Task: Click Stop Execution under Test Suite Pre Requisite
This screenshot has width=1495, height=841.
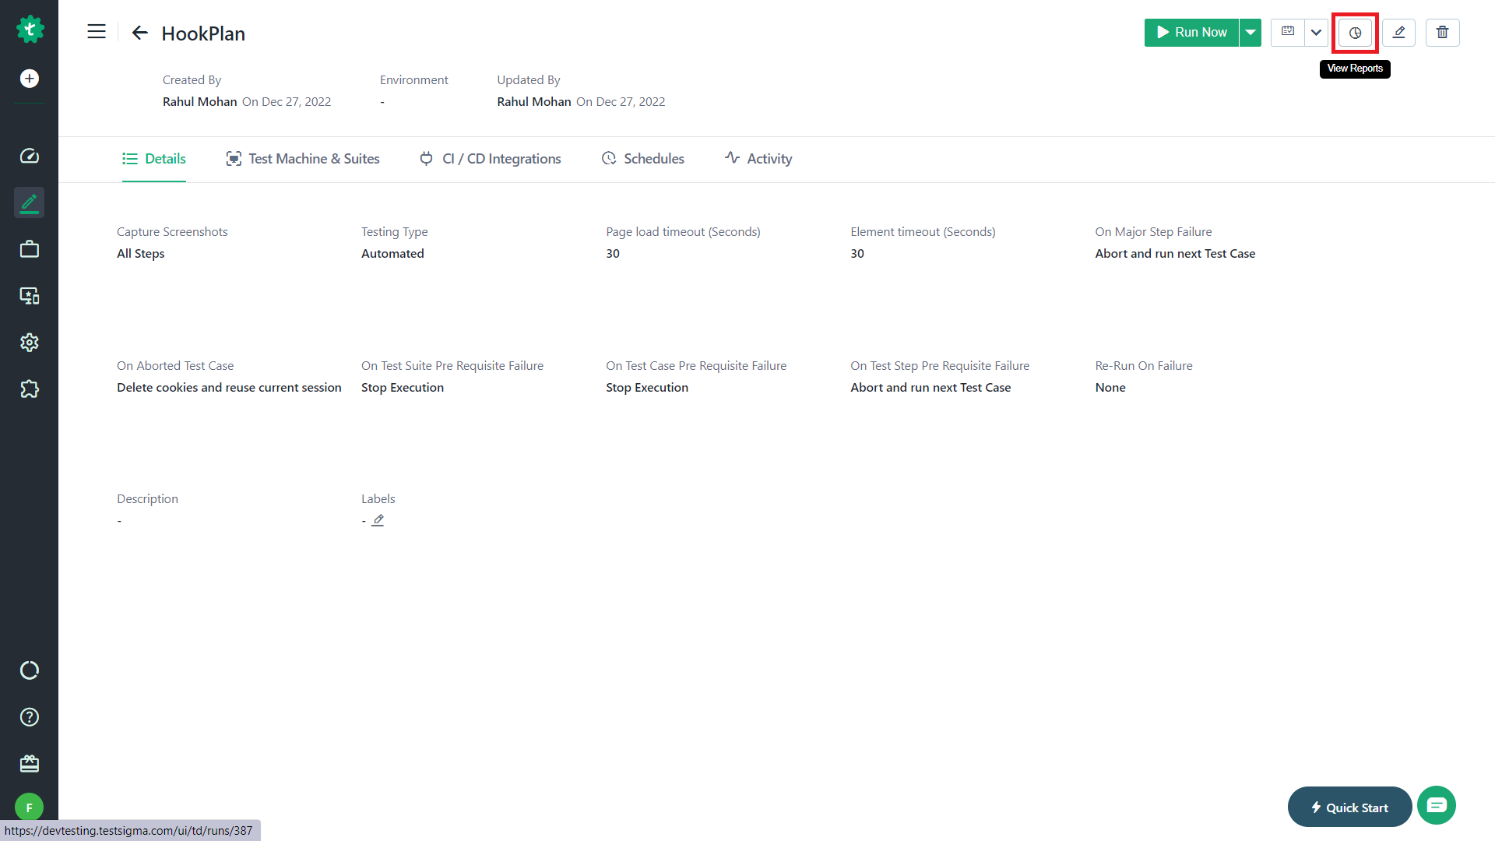Action: [403, 388]
